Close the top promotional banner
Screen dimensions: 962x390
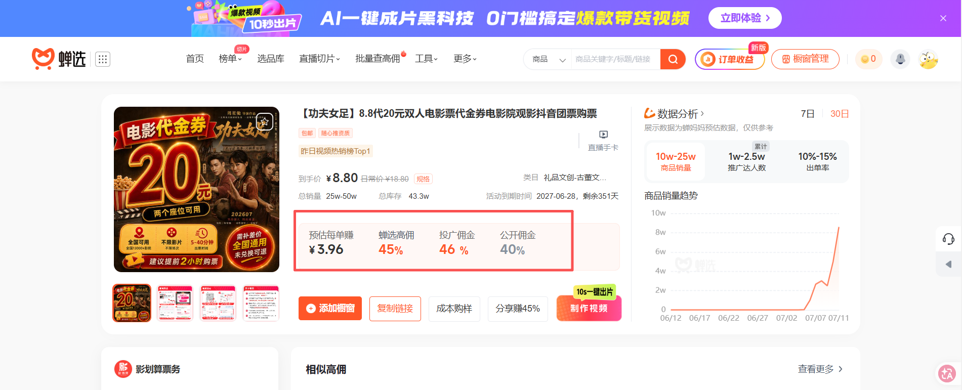[943, 18]
